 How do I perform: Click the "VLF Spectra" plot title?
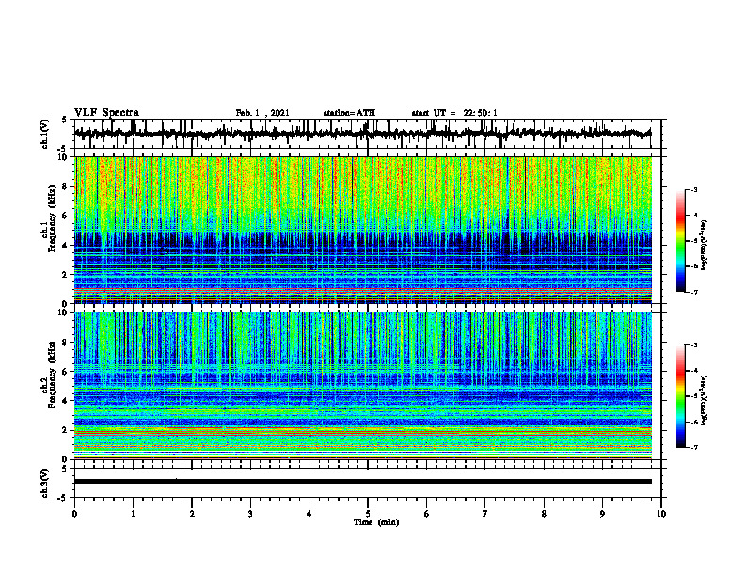(106, 113)
